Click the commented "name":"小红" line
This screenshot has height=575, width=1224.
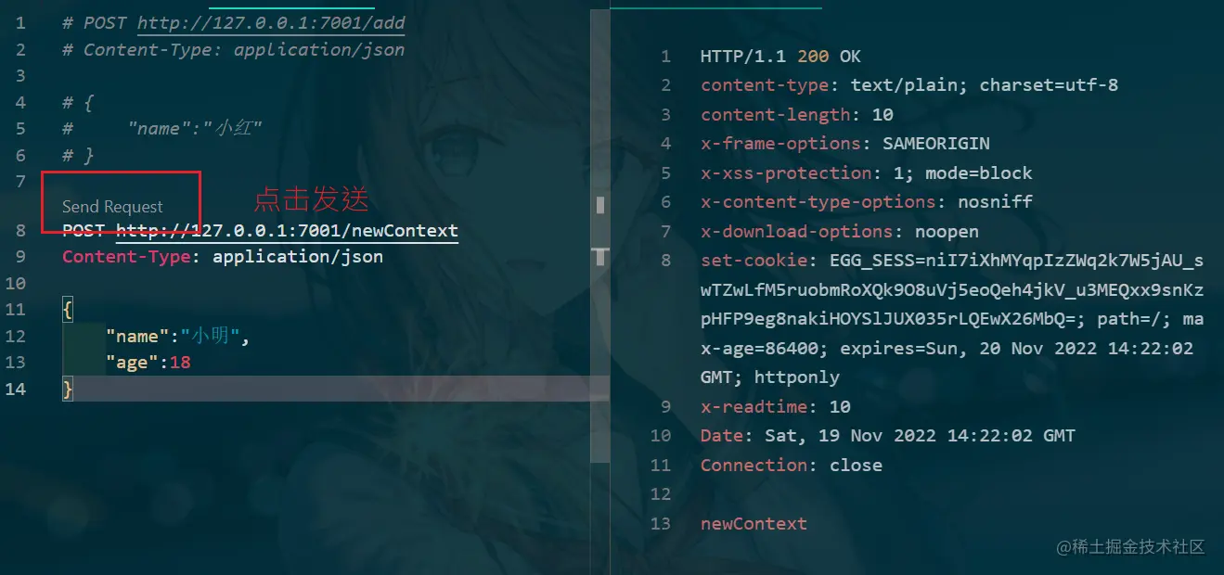point(195,129)
